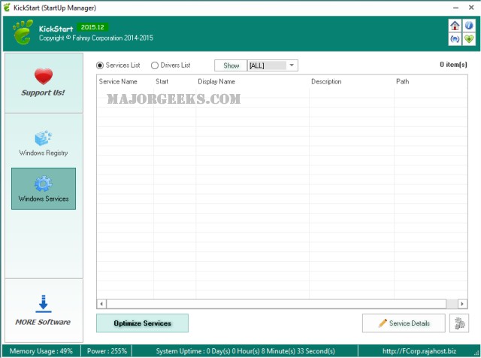Screen dimensions: 481x358
Task: Click the System Uptime status text
Action: (245, 351)
